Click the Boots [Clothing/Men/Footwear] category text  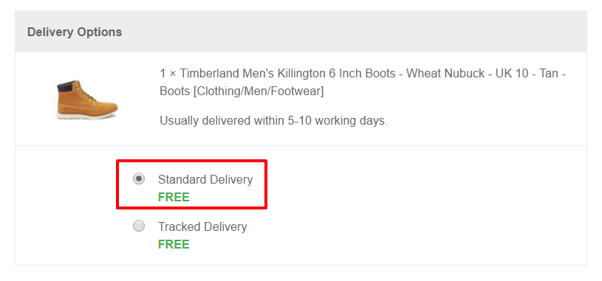point(242,91)
